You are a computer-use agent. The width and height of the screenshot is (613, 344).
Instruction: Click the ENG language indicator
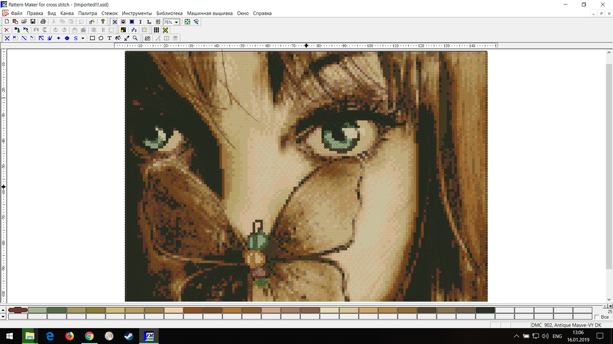point(557,336)
